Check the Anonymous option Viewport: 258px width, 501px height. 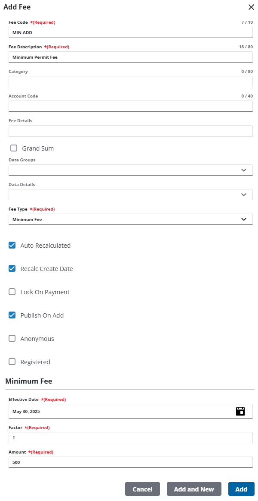pos(12,338)
